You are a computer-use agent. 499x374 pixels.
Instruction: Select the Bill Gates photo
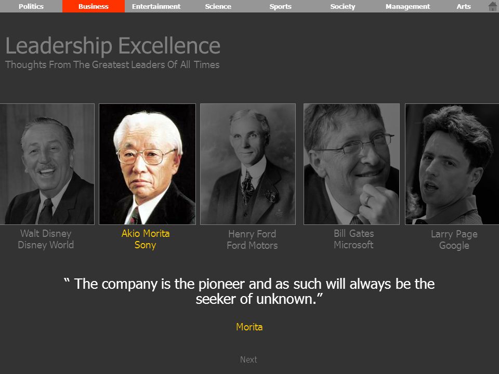(x=352, y=164)
